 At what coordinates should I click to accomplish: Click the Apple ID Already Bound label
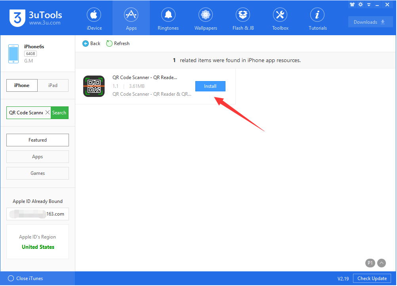coord(38,201)
